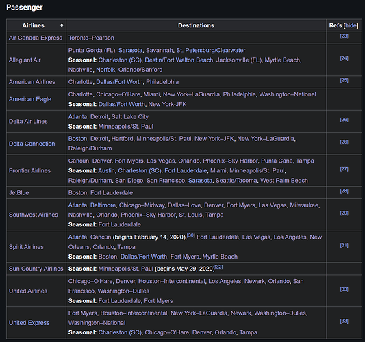Click the hide link in Refs header
365x342 pixels.
(x=351, y=25)
